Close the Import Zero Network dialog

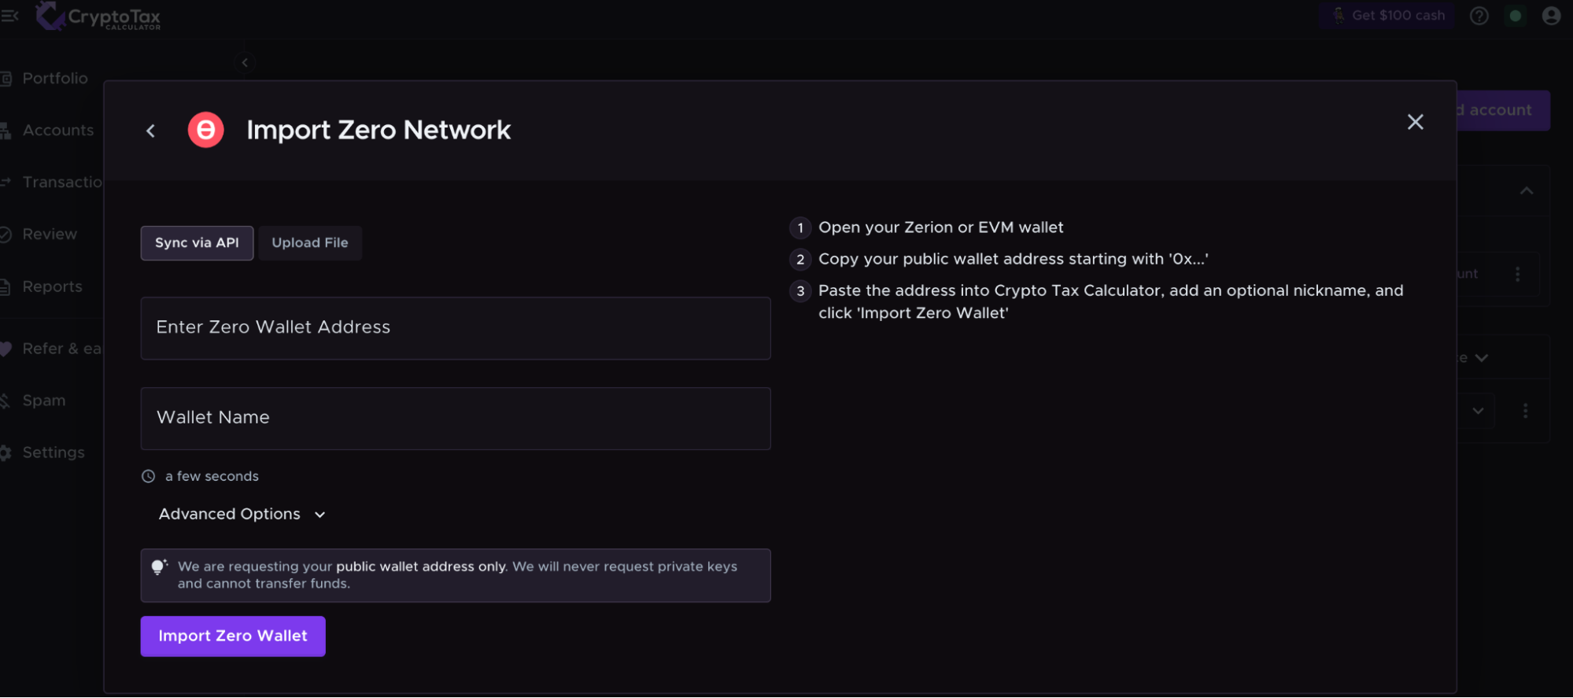coord(1414,122)
